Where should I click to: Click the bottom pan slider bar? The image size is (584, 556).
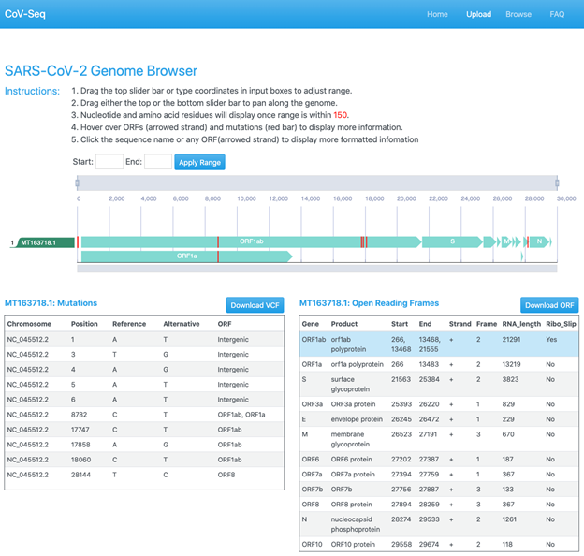tap(316, 269)
